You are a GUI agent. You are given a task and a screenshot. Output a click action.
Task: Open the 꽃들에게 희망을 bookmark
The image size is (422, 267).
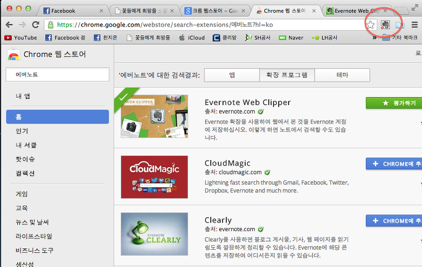click(x=148, y=38)
